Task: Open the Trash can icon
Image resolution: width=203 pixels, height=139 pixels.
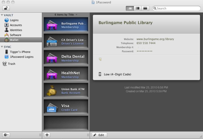Action: tap(5, 64)
